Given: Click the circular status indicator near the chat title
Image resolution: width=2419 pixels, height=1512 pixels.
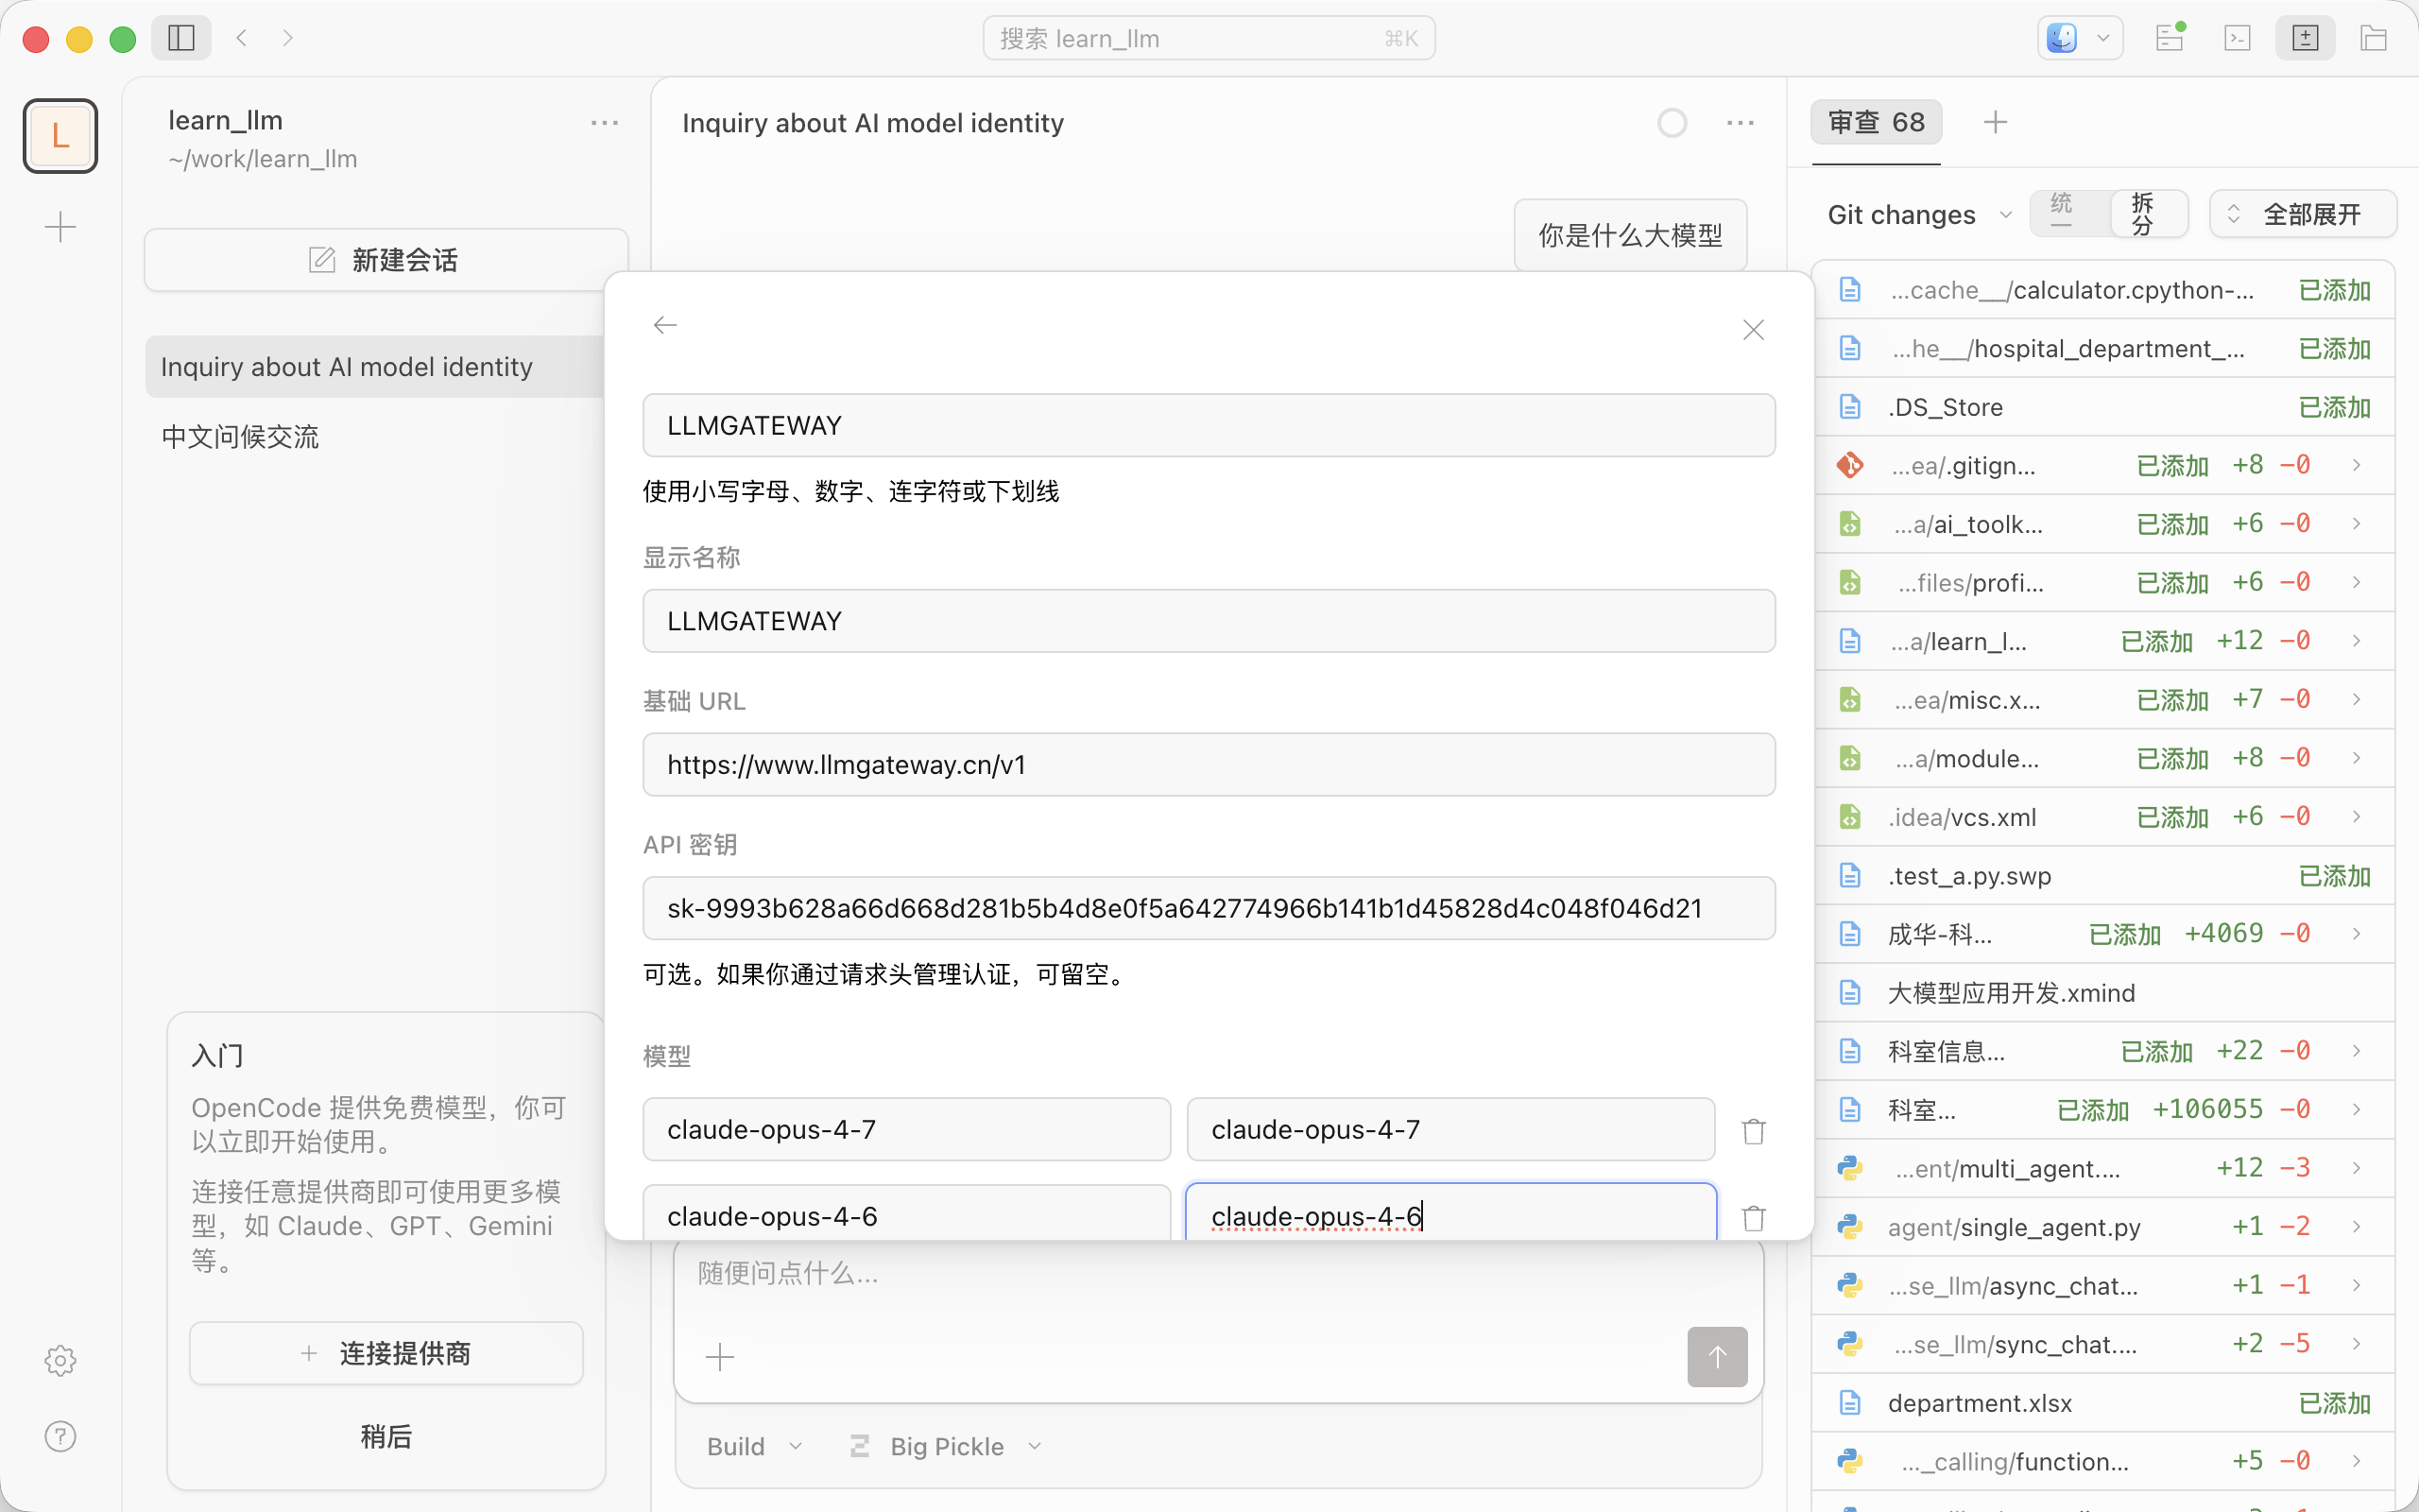Looking at the screenshot, I should [1673, 123].
